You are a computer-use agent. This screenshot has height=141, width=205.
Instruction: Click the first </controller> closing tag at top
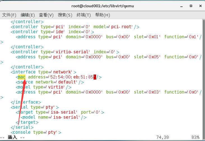(27, 22)
